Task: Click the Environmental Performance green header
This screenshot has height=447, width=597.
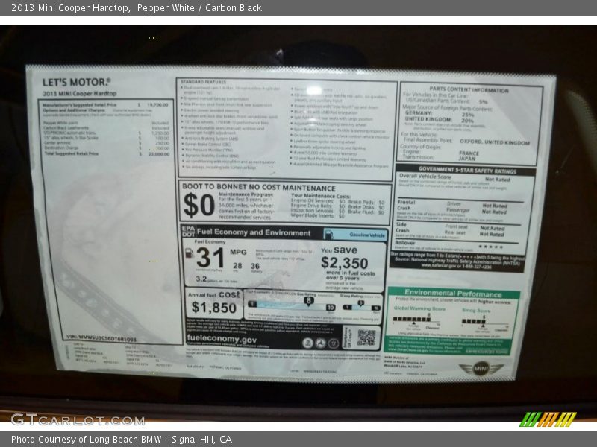Action: click(x=453, y=293)
